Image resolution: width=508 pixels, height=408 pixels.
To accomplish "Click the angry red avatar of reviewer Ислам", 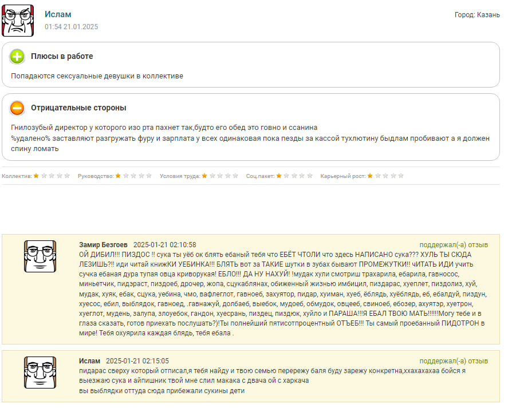I will [18, 21].
